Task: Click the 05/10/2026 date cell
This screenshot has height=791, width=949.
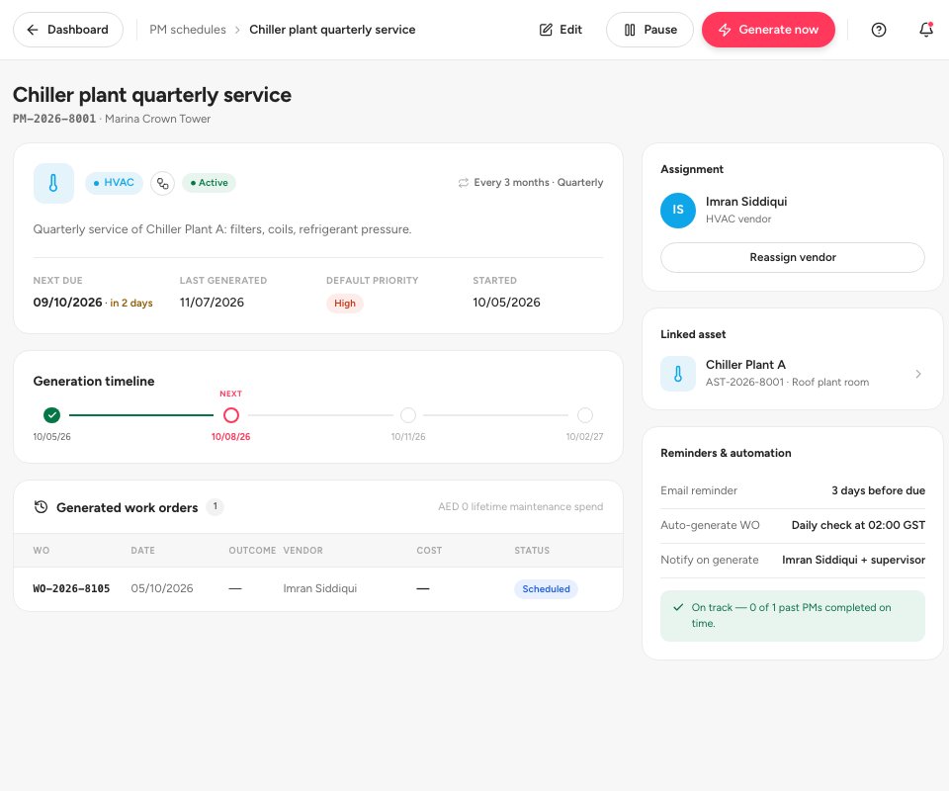Action: point(161,588)
